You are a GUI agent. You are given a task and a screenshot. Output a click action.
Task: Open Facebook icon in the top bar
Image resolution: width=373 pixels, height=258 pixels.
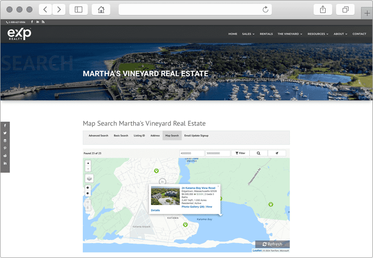pyautogui.click(x=32, y=22)
